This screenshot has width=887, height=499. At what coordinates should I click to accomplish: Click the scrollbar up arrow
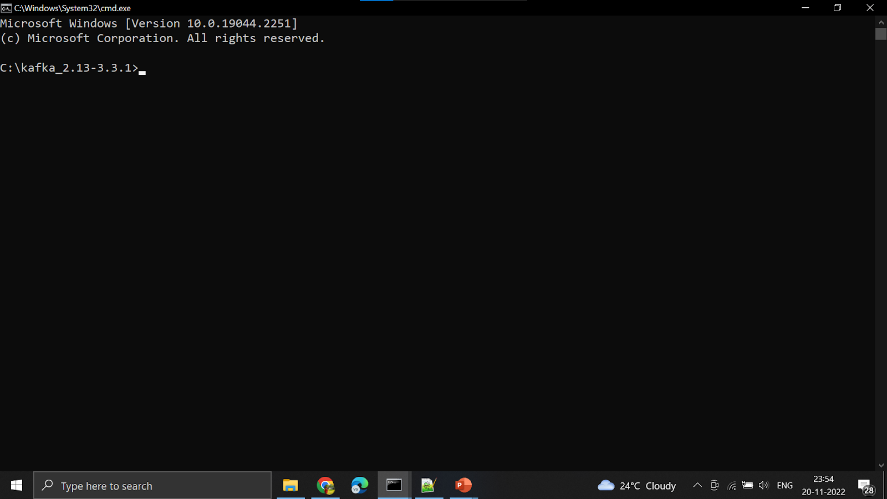(881, 22)
